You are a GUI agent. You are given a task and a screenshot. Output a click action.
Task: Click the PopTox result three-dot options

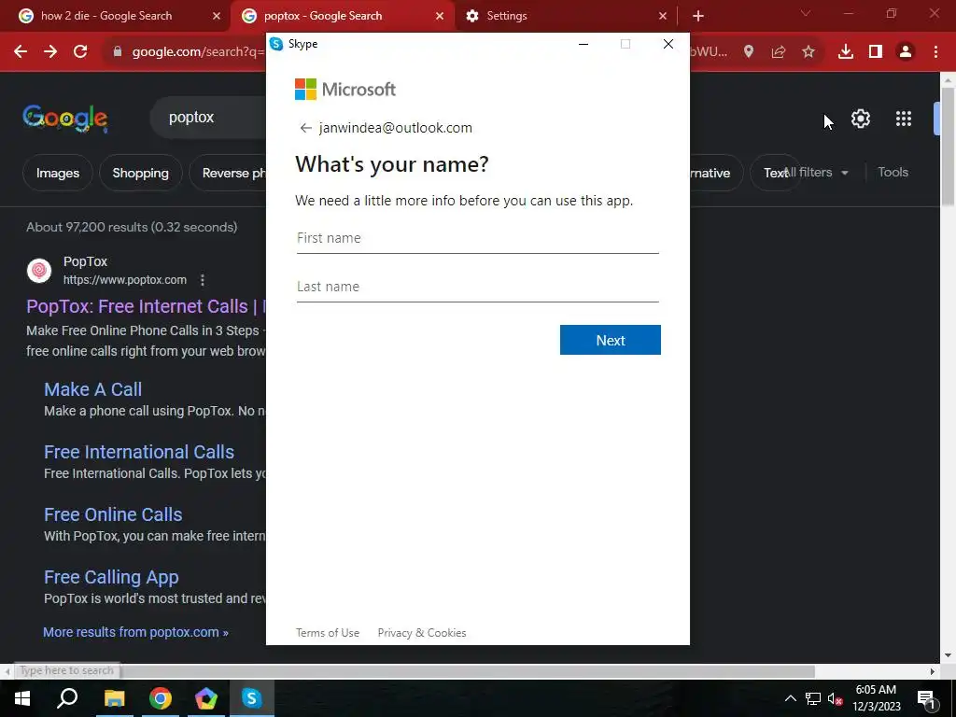coord(203,280)
